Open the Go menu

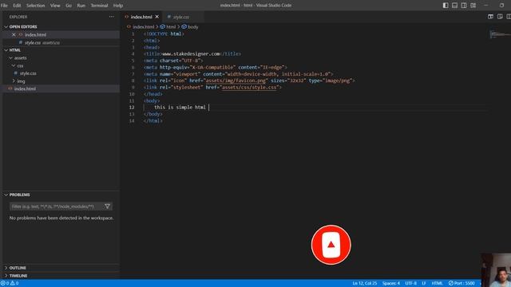click(x=69, y=6)
